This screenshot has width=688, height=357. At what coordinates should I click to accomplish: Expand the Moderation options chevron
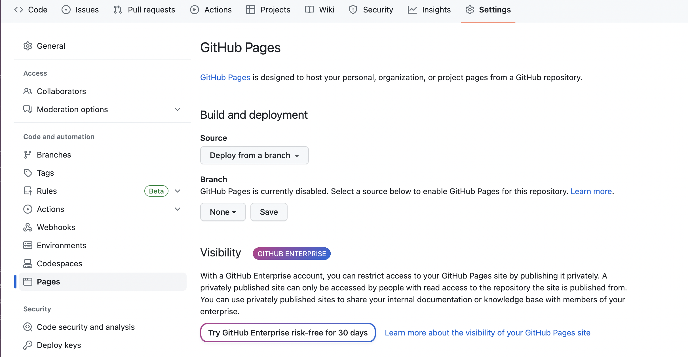tap(178, 109)
